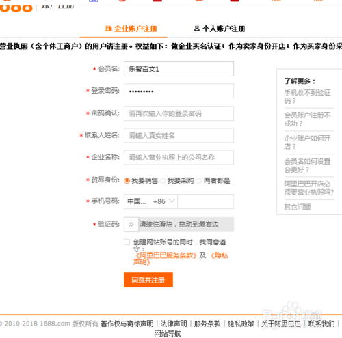The image size is (342, 338).
Task: Open footer link 联系我们
Action: pyautogui.click(x=321, y=324)
